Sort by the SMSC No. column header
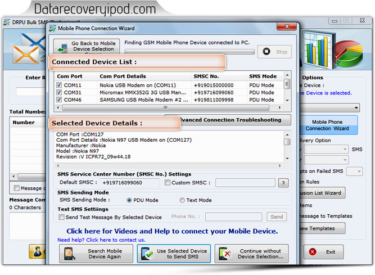This screenshot has width=375, height=275. (x=206, y=76)
